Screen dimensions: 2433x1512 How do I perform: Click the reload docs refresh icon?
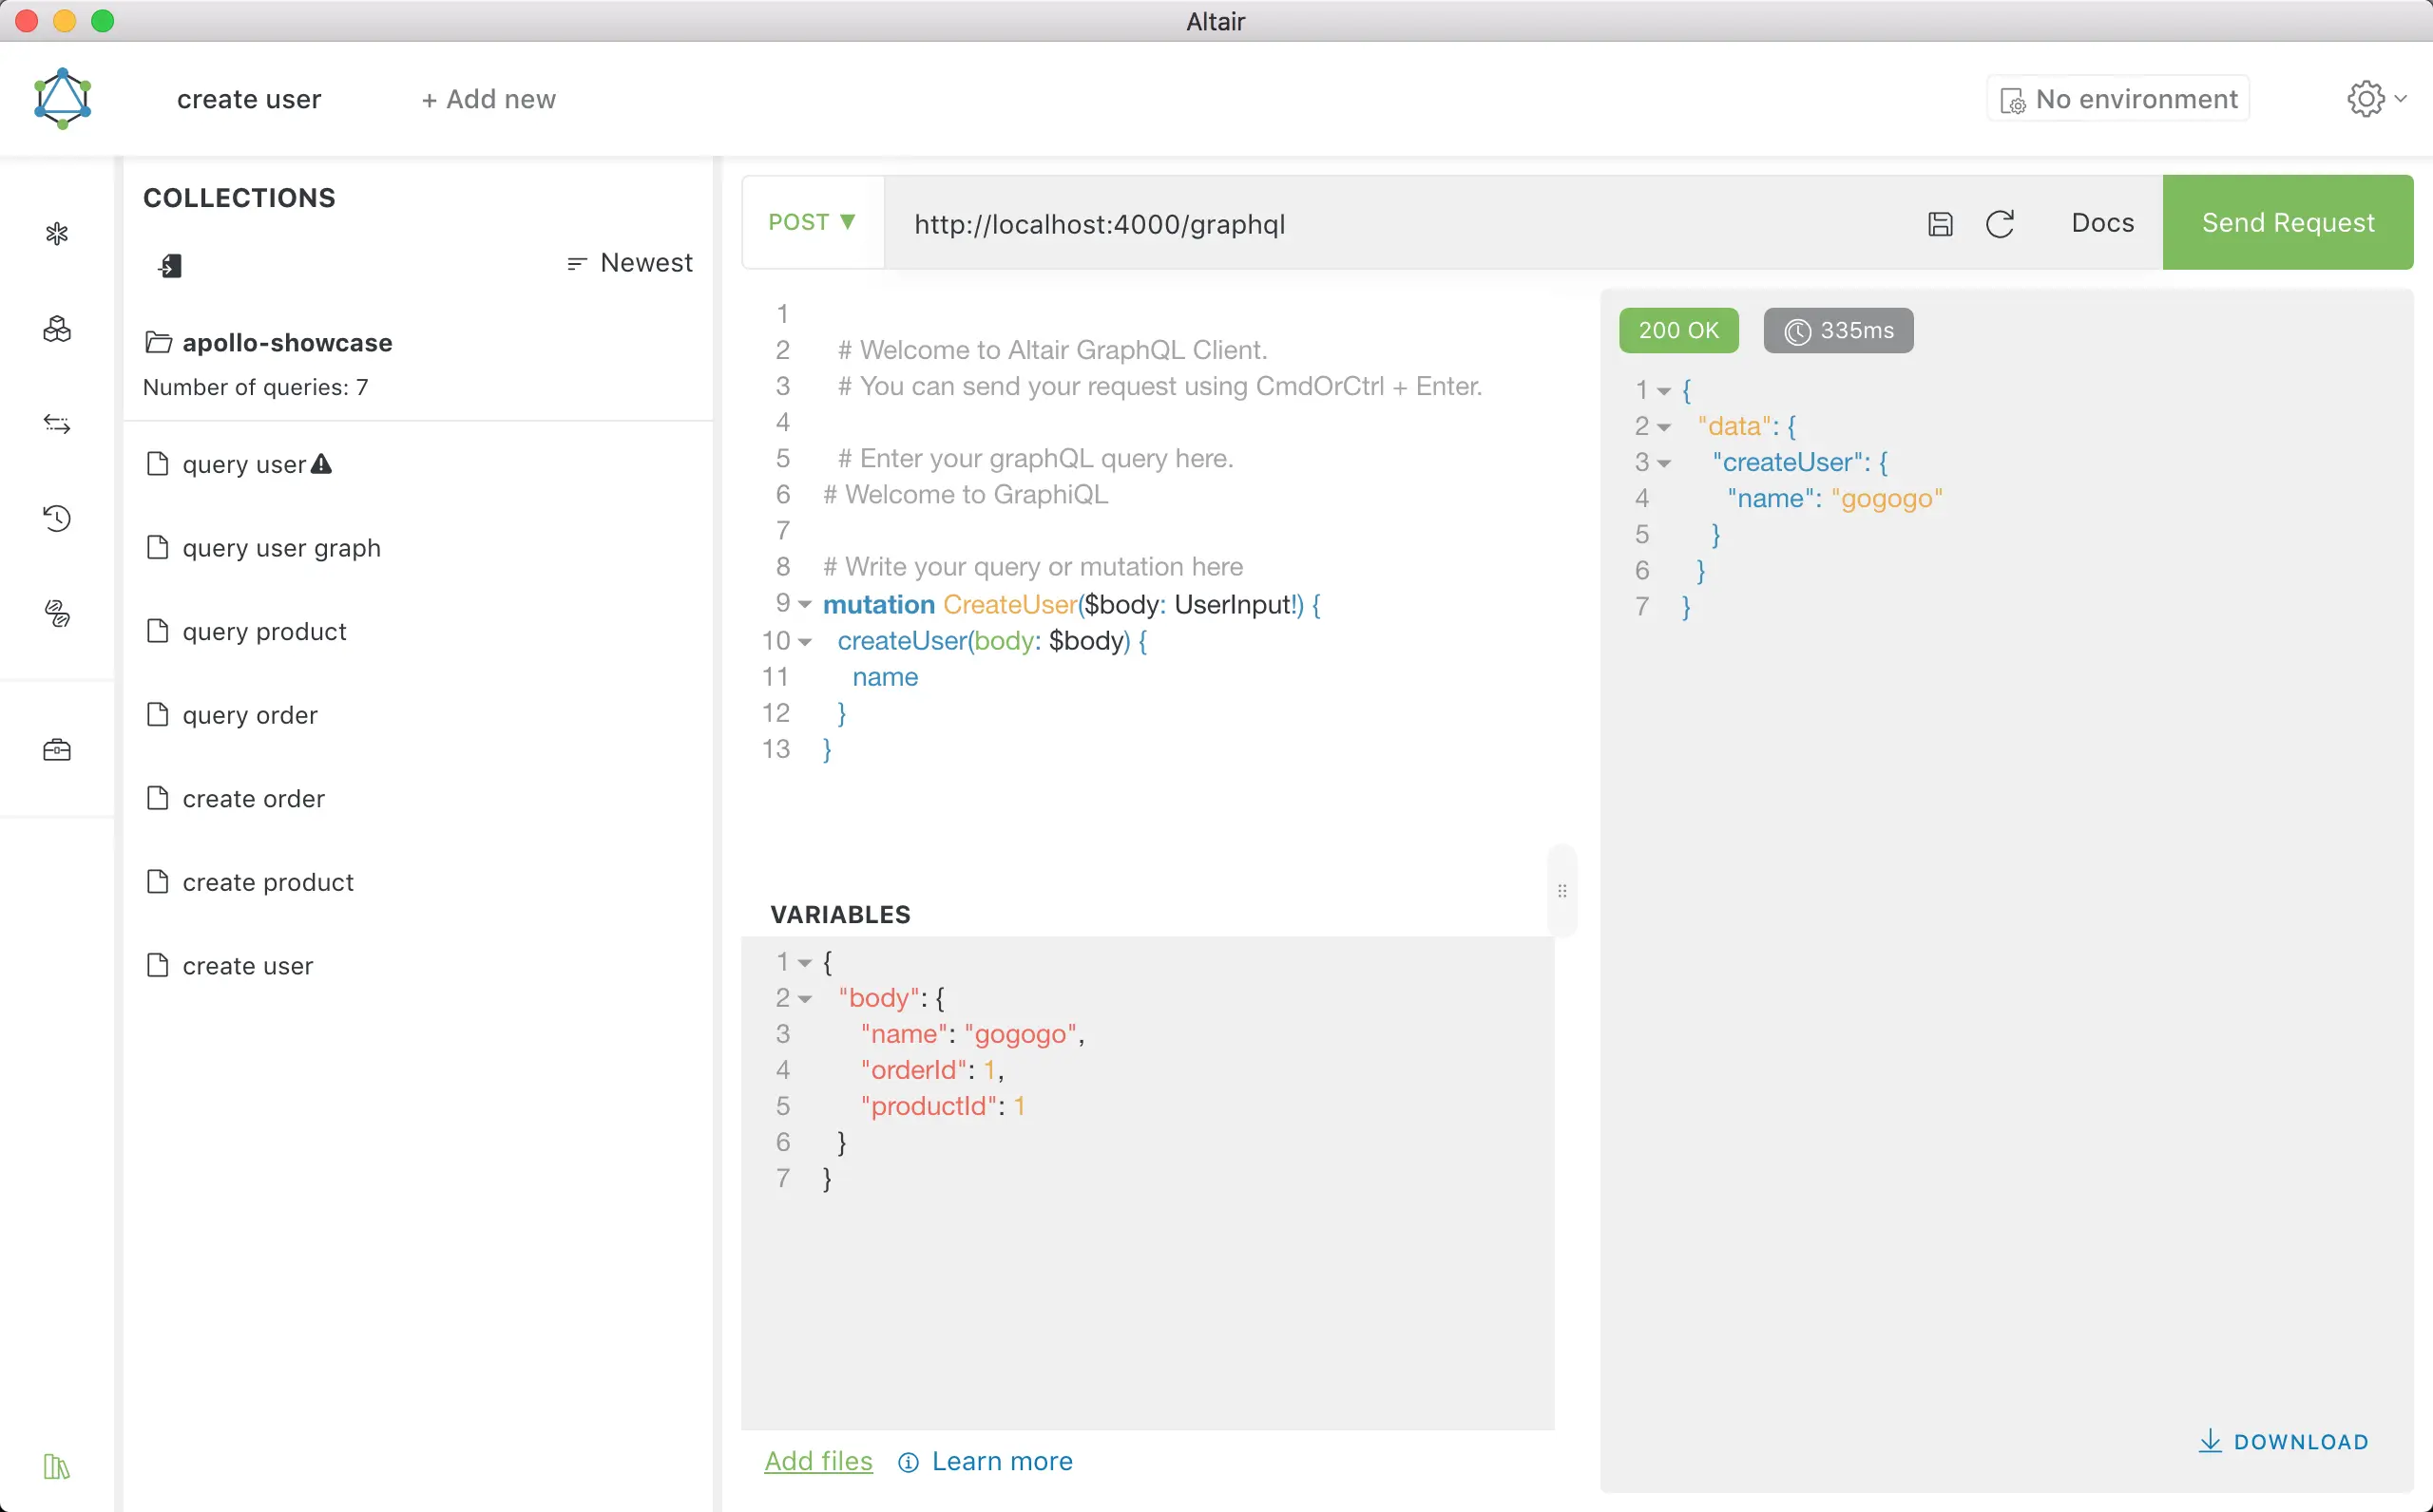tap(1999, 223)
